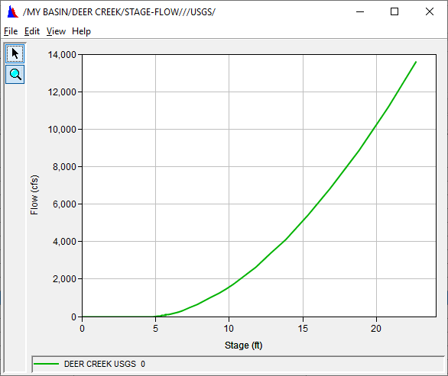Click the Flow (cfs) axis title
The image size is (448, 376).
click(x=34, y=195)
